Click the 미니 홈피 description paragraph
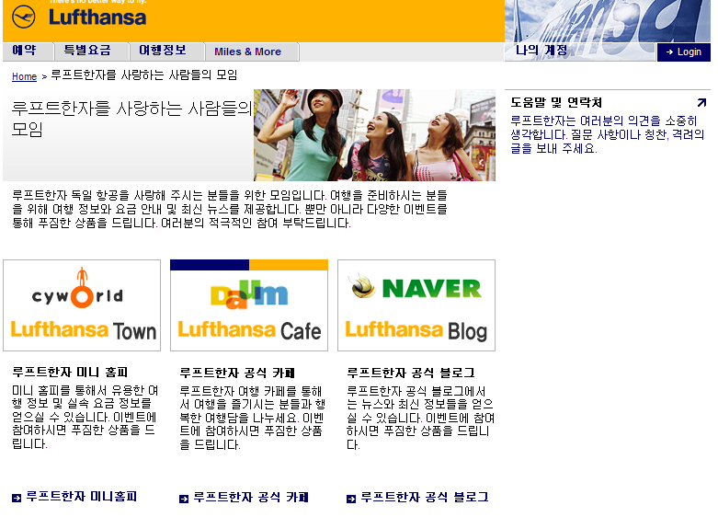 (85, 417)
